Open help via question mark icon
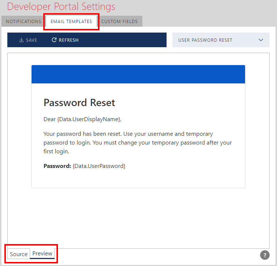 [265, 255]
